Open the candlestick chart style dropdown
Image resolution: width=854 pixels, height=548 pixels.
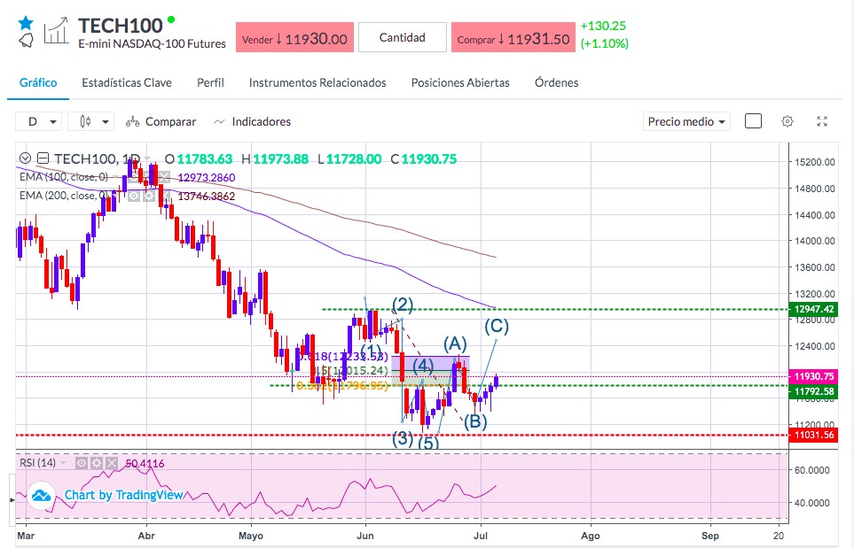pyautogui.click(x=91, y=121)
